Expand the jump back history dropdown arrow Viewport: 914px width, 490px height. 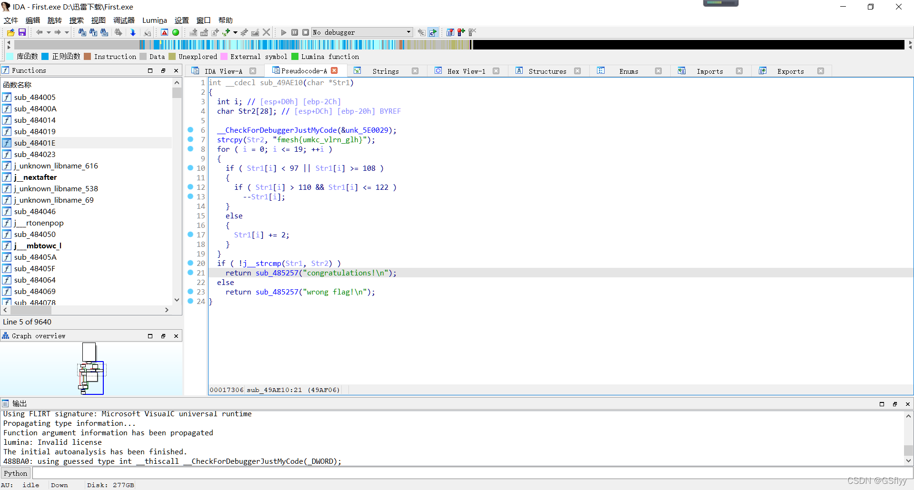(x=49, y=32)
